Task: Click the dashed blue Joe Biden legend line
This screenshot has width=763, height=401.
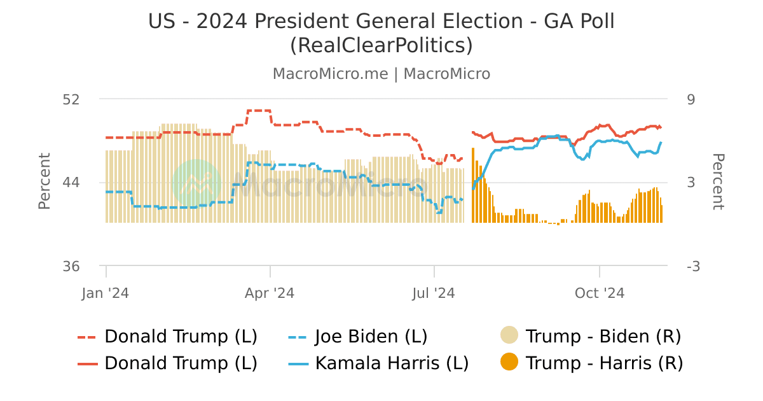Action: [x=299, y=336]
